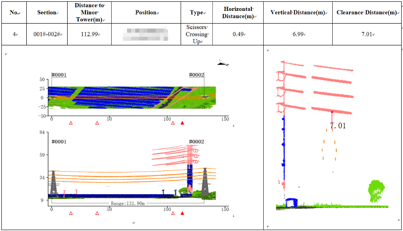This screenshot has width=403, height=231.
Task: Click the green tree in the cross-section view
Action: tap(376, 190)
